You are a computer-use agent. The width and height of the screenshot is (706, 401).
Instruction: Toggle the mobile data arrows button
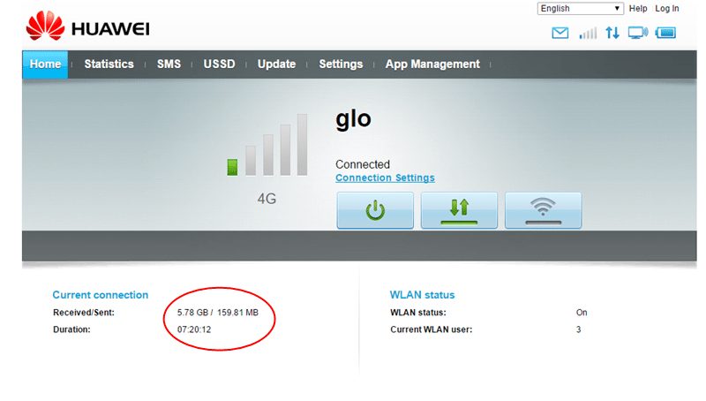click(x=459, y=210)
